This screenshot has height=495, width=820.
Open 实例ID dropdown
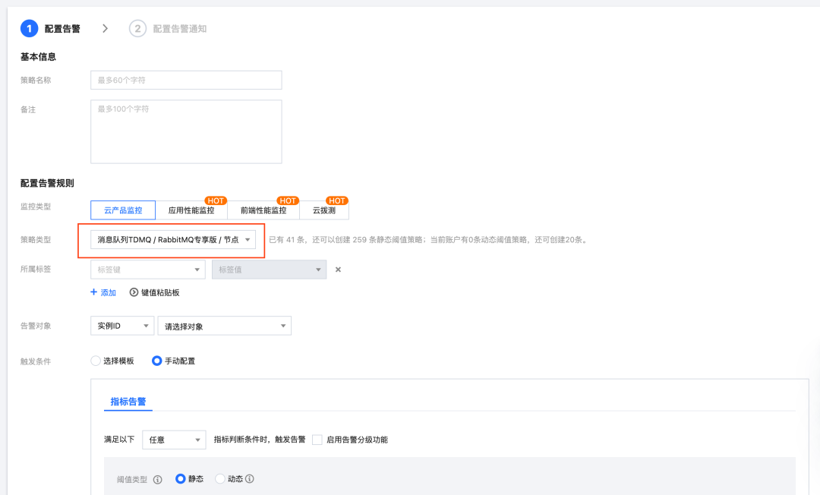click(x=122, y=326)
